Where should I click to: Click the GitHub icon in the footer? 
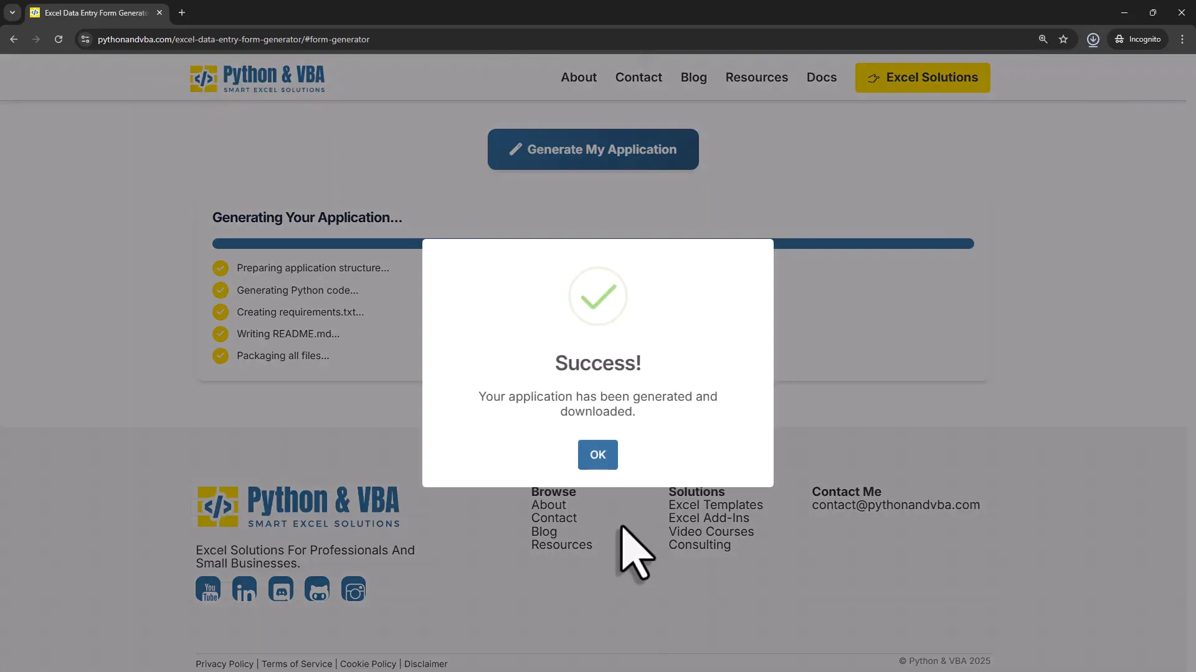pos(317,589)
